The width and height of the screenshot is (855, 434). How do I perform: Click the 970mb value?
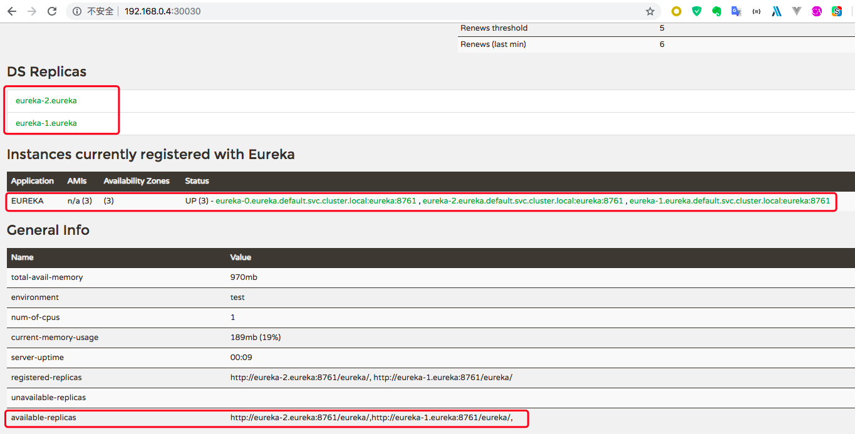pyautogui.click(x=244, y=277)
